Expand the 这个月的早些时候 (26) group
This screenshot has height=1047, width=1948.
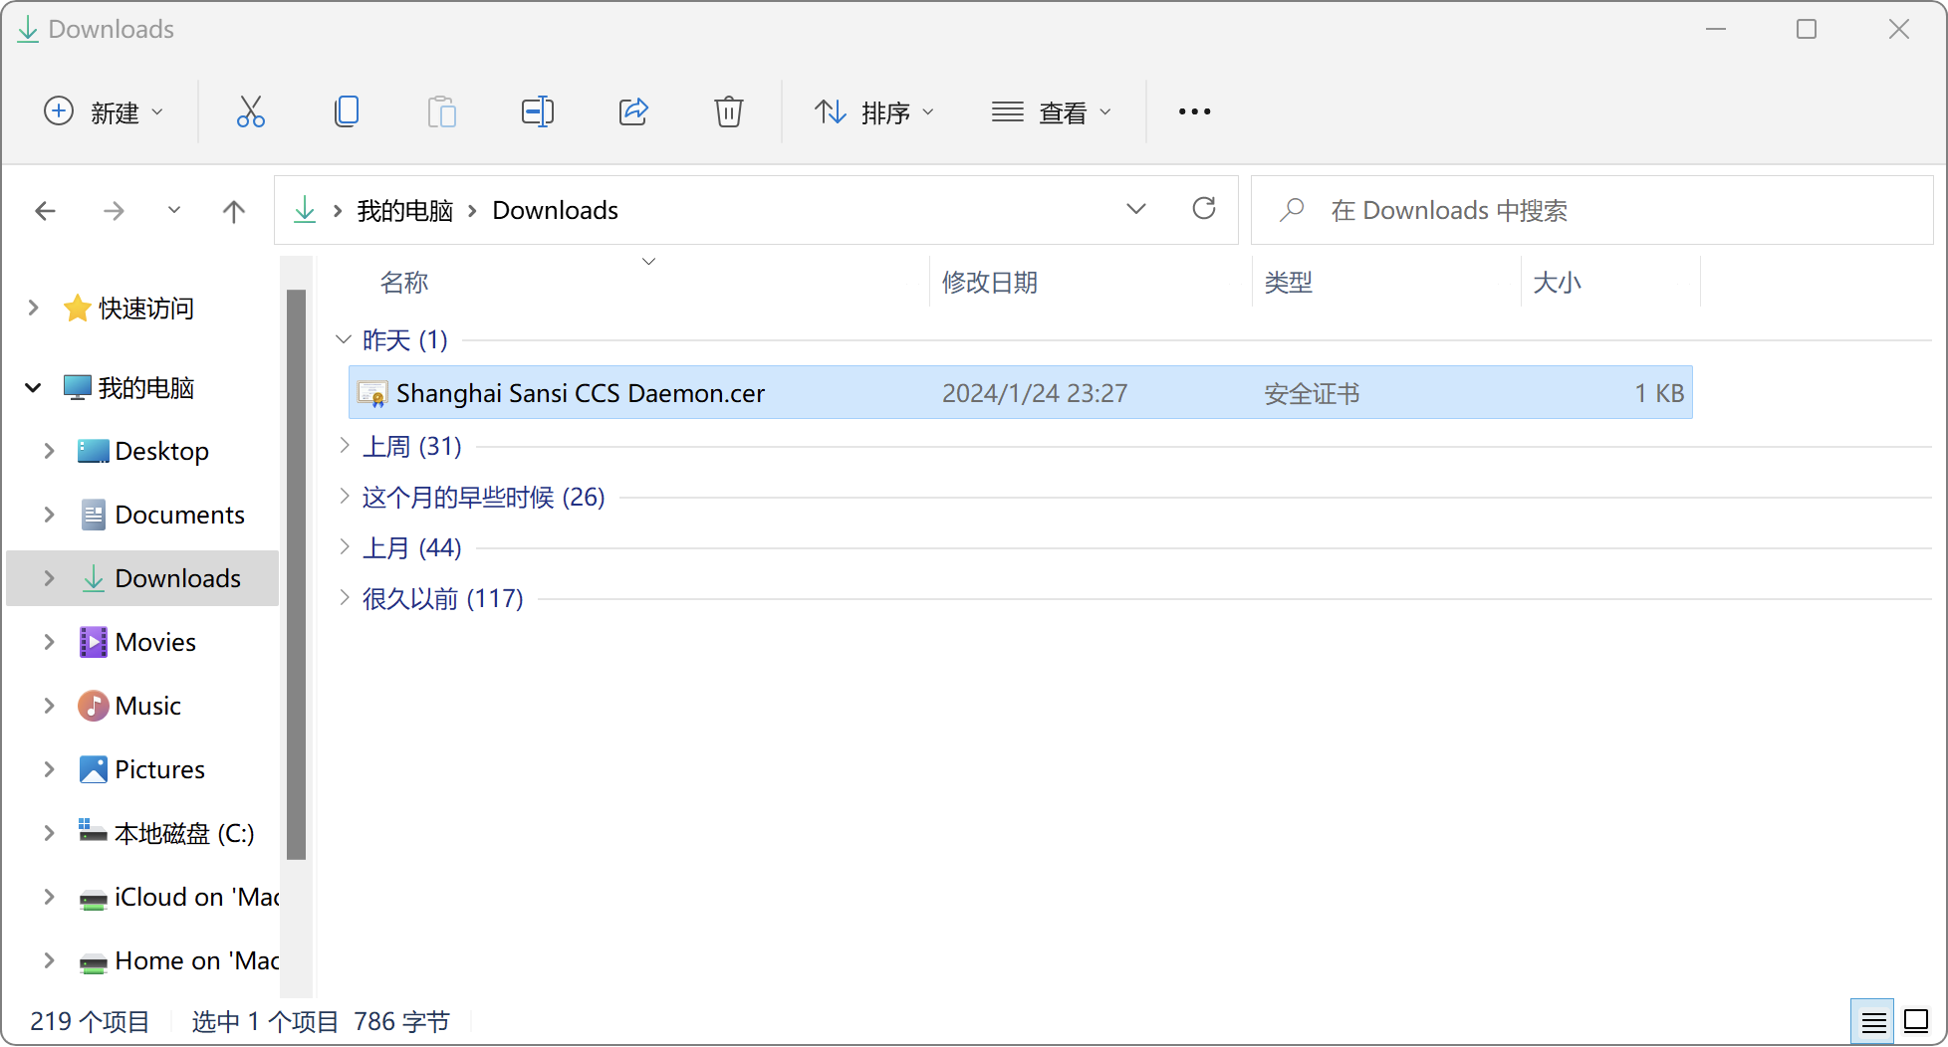click(x=344, y=496)
